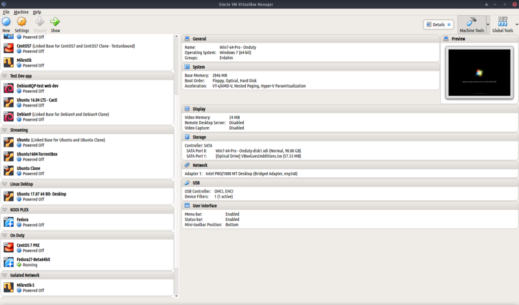Collapse the KODI PLEX group
The width and height of the screenshot is (519, 305).
pos(5,210)
